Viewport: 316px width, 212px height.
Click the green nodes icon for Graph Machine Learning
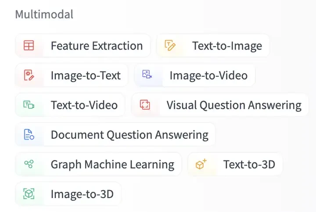click(29, 164)
